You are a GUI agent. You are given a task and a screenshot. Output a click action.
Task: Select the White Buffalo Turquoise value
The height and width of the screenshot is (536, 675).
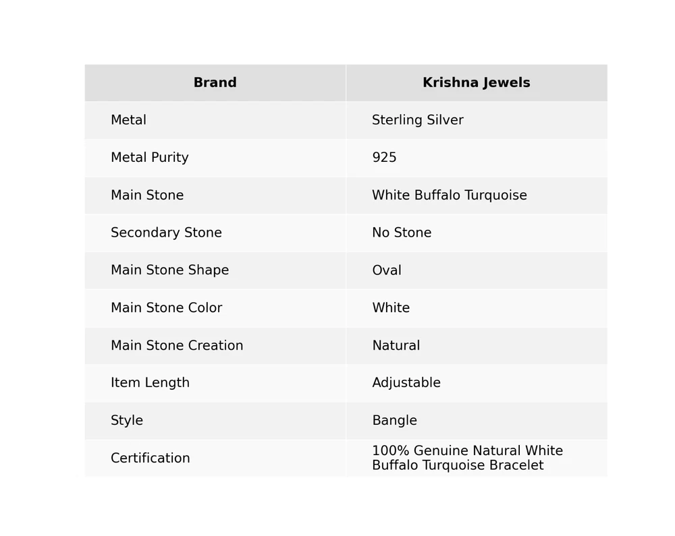coord(449,196)
